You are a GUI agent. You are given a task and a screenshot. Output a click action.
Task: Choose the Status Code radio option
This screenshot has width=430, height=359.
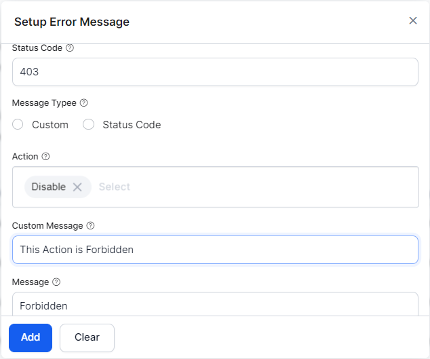[x=89, y=125]
